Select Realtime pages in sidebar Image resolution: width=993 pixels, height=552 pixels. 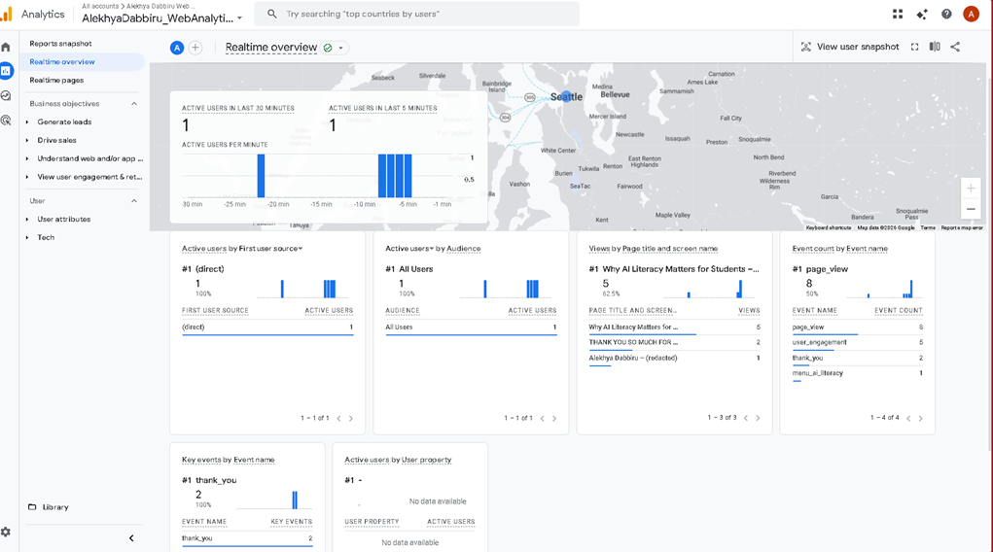tap(56, 81)
